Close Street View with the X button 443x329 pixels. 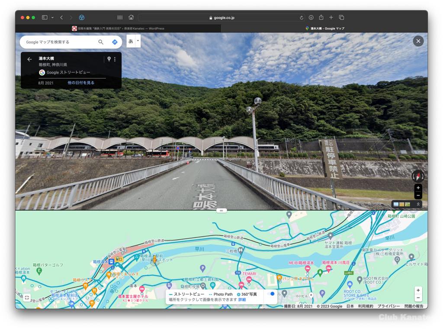pyautogui.click(x=418, y=41)
